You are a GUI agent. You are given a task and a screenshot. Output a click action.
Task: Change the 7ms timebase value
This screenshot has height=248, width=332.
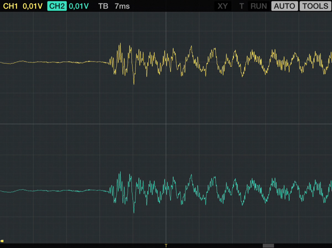[x=122, y=6]
